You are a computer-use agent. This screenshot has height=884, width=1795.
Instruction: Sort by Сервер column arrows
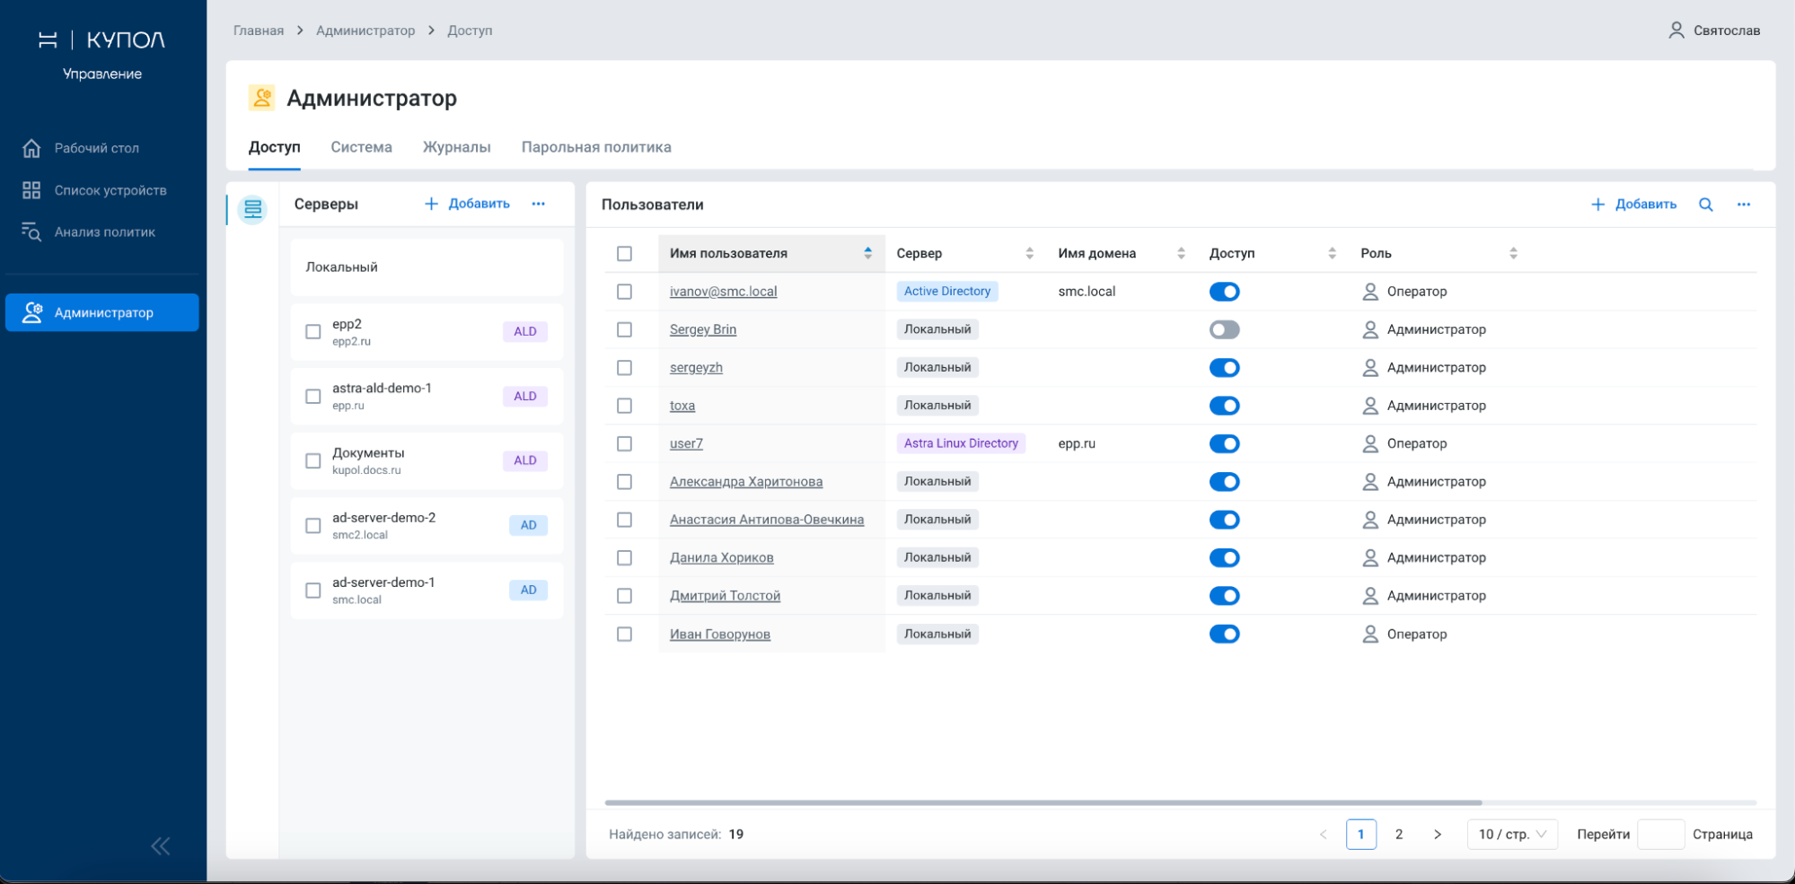click(x=1030, y=254)
